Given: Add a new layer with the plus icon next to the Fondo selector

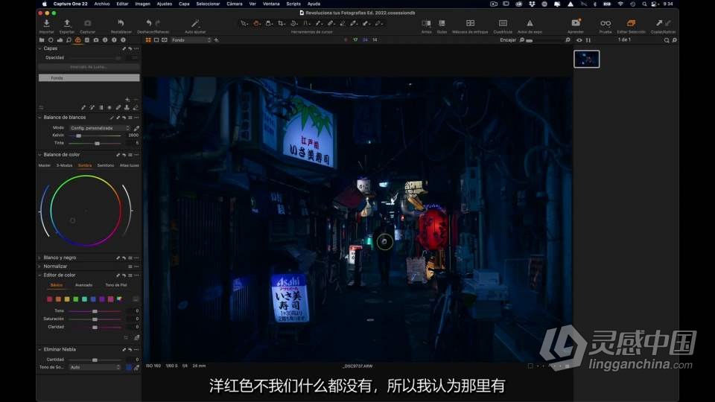Looking at the screenshot, I should [217, 40].
